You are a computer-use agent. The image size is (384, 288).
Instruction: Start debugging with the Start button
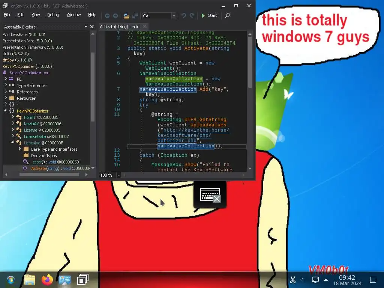pos(209,15)
